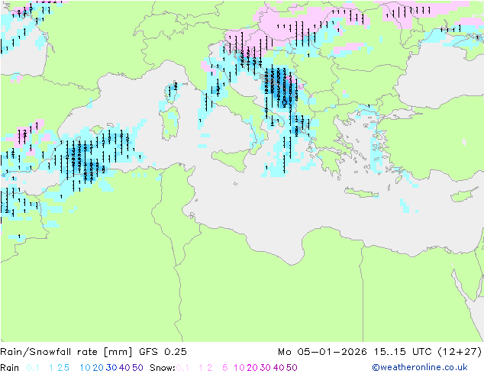This screenshot has height=374, width=484.
Task: Click the snow legend value 20
Action: tap(252, 368)
